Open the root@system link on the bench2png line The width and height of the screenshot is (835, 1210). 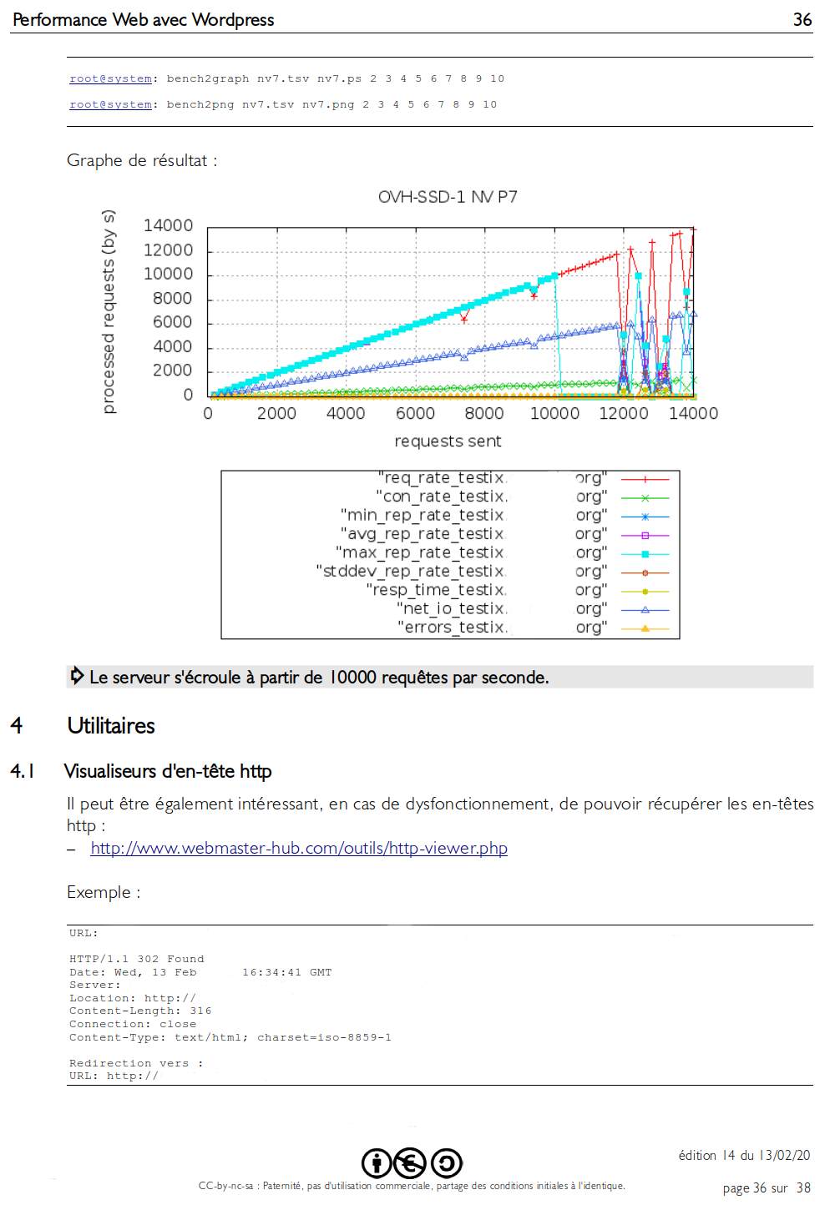point(110,104)
